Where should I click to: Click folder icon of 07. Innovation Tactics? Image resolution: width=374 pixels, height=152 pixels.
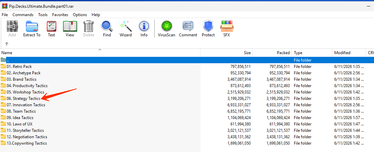3,105
